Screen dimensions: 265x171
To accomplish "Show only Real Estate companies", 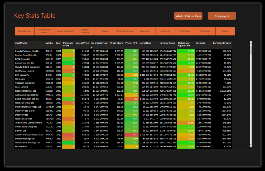I will tap(185, 31).
